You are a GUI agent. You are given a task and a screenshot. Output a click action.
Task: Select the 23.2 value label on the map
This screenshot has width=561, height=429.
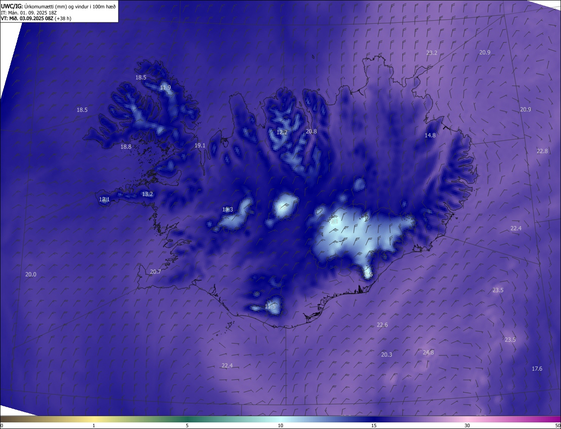coord(432,53)
